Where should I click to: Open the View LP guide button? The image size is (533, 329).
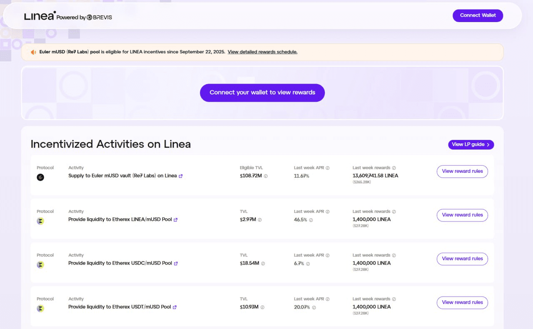point(471,145)
